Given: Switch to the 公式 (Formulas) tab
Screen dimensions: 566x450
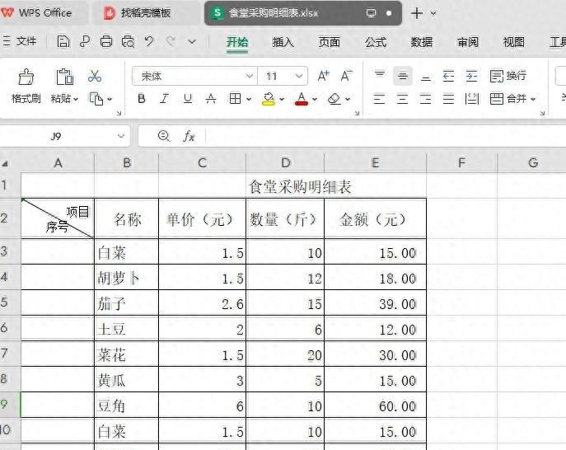Looking at the screenshot, I should click(376, 42).
